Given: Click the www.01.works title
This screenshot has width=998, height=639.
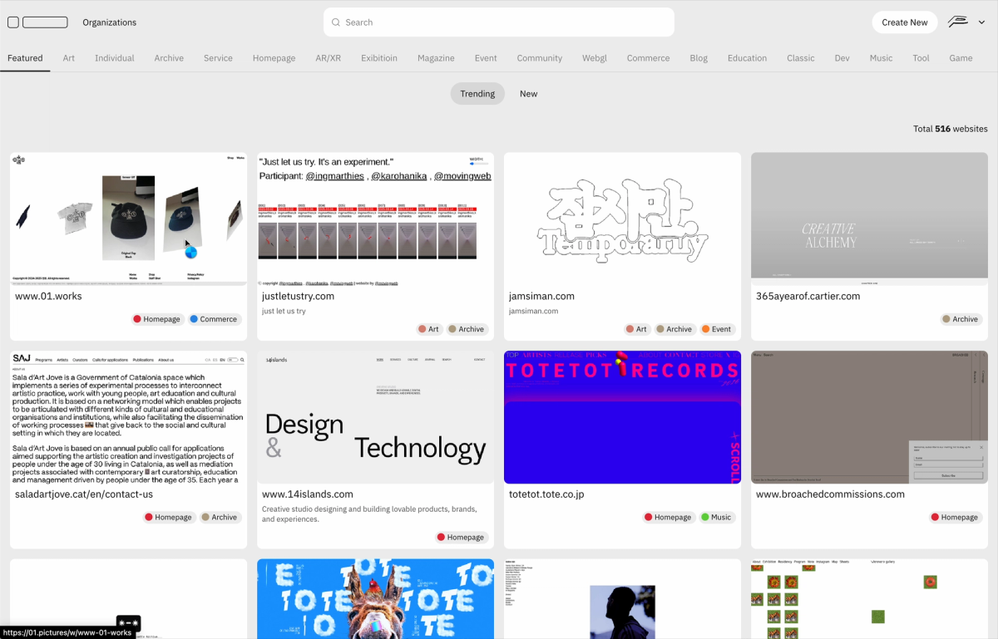Looking at the screenshot, I should 48,296.
